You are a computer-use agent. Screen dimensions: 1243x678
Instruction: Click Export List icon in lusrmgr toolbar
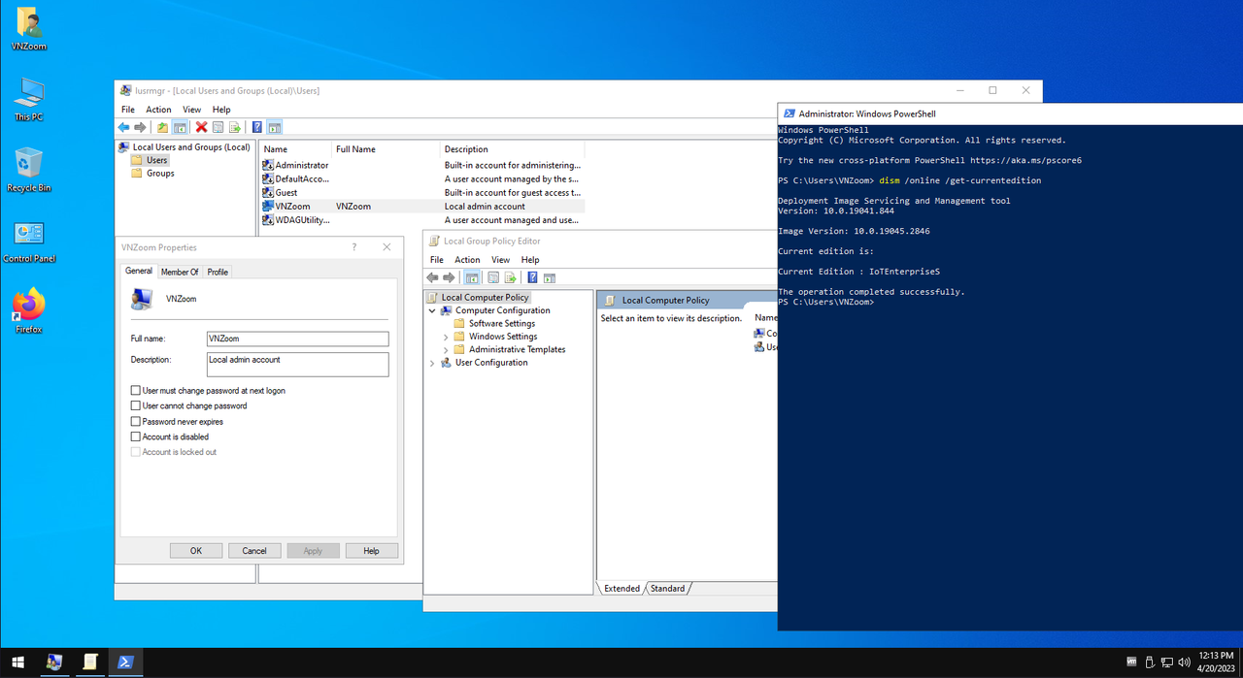[x=234, y=127]
